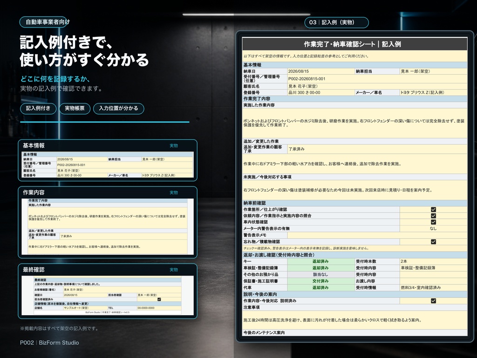Screen dimensions: 477x358
Task: Toggle 作業内容・今後対応 説明済み checkbox
Action: 433,301
